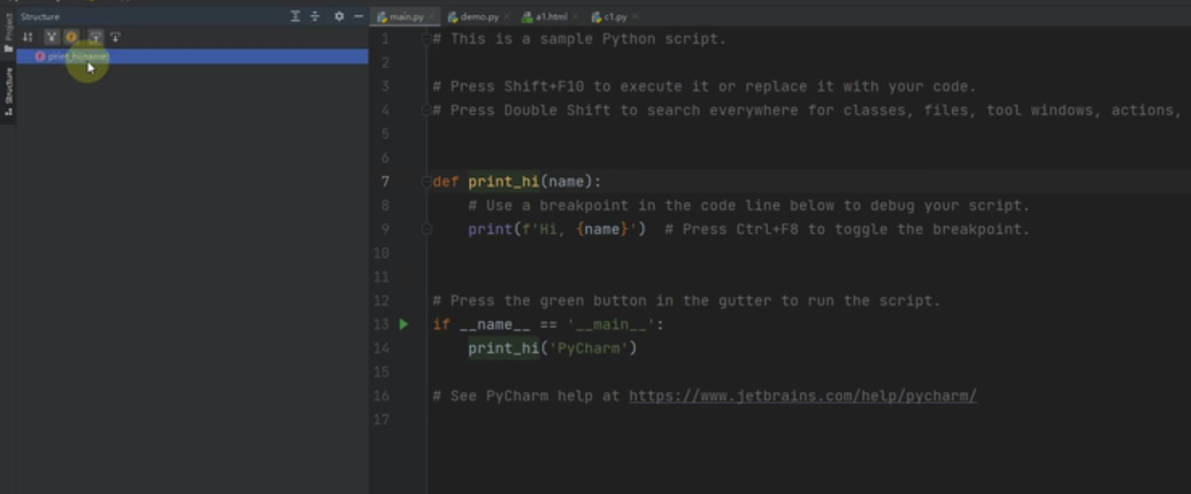This screenshot has height=494, width=1191.
Task: Toggle Autoscroll from Source in Structure toolbar
Action: [115, 37]
